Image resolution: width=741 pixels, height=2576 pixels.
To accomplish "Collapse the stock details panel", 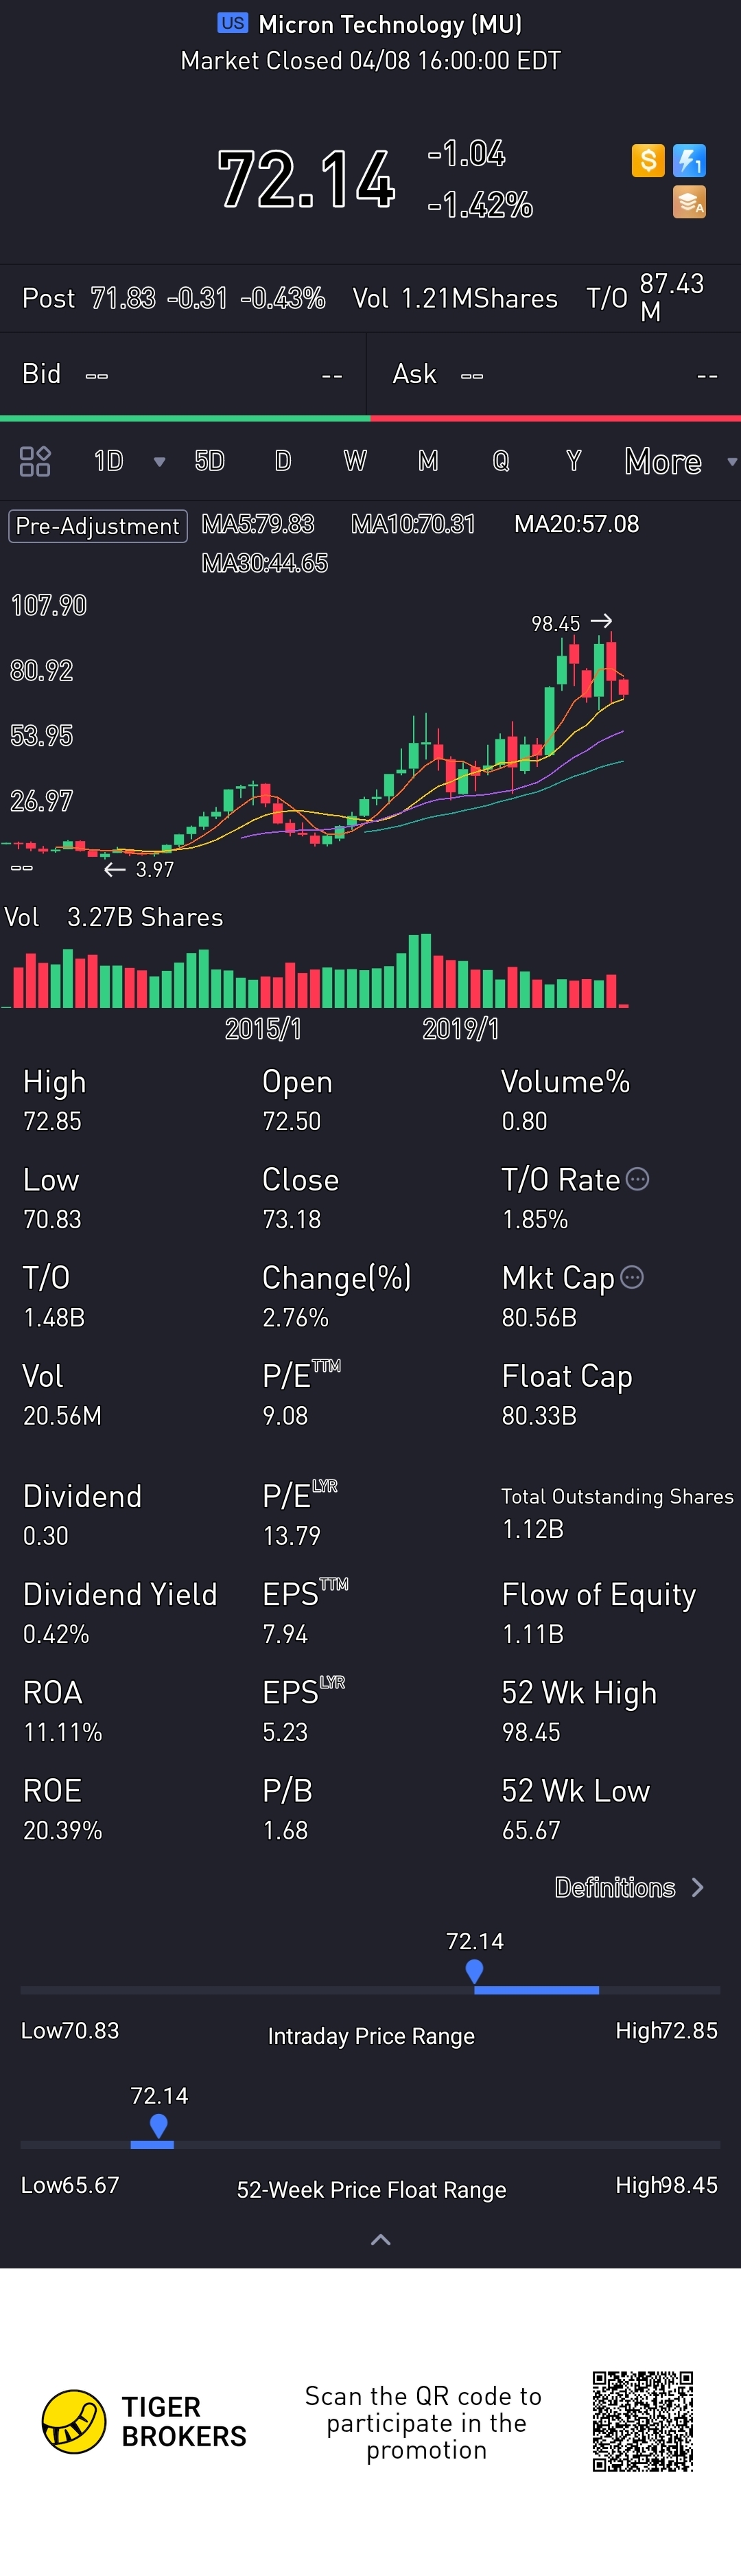I will coord(380,2240).
